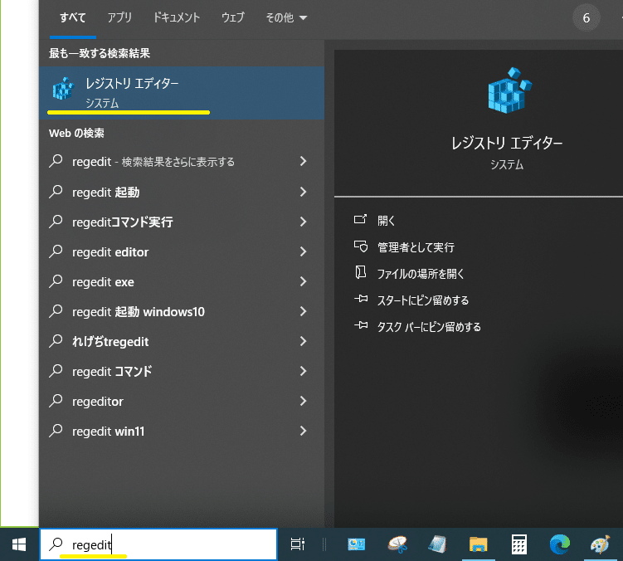Click the magnifier icon in the search box

click(x=56, y=544)
